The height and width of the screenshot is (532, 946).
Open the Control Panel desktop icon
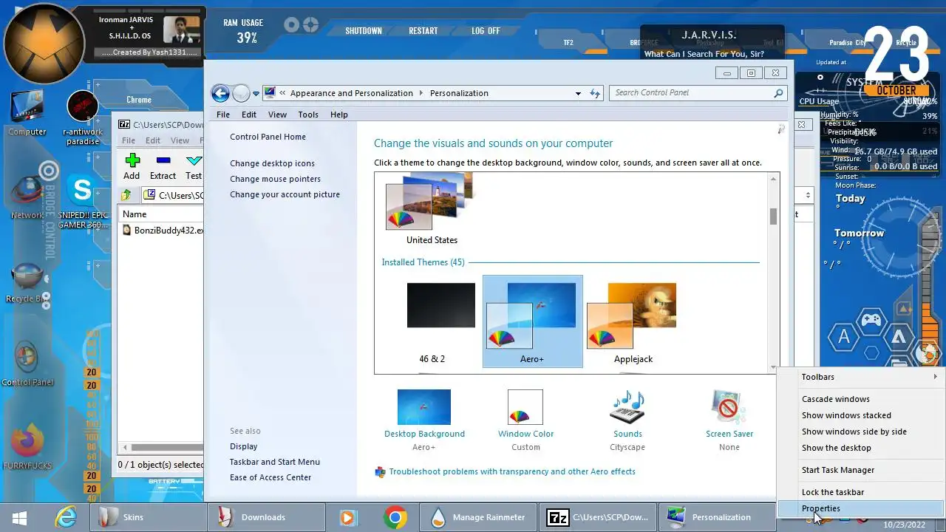tap(27, 364)
